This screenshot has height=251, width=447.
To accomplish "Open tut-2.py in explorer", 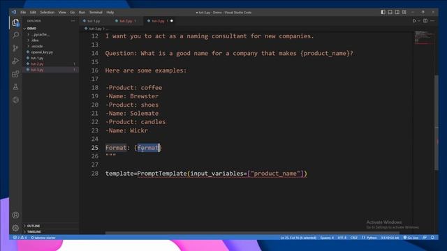I will [x=37, y=63].
